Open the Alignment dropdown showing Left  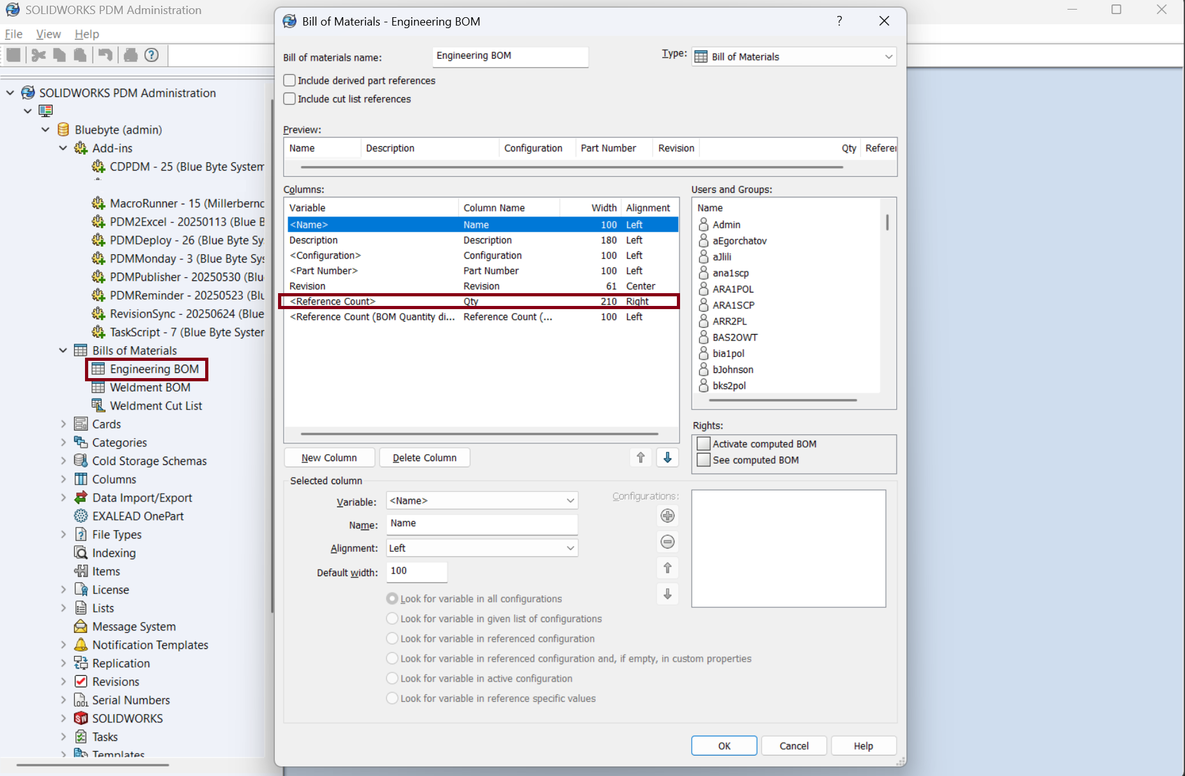tap(482, 548)
